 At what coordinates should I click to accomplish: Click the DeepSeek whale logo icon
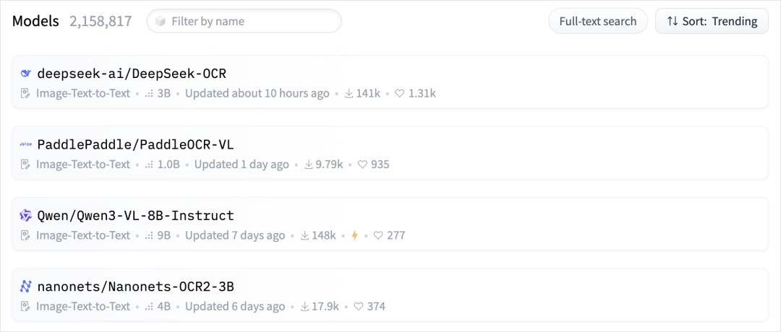pyautogui.click(x=26, y=73)
